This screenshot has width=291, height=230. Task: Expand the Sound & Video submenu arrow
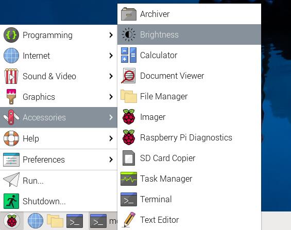[111, 76]
